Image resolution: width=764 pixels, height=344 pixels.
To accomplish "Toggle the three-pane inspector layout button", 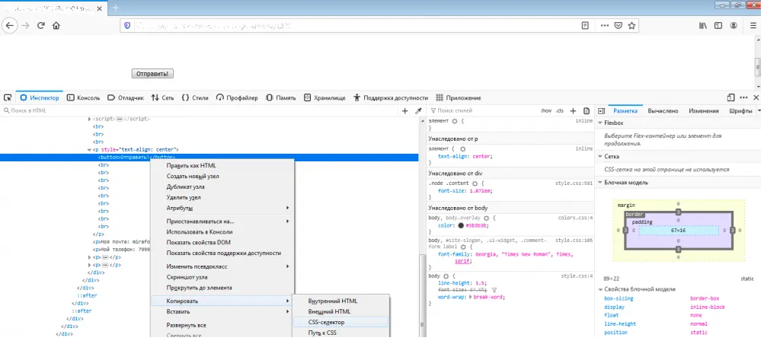I will [601, 111].
